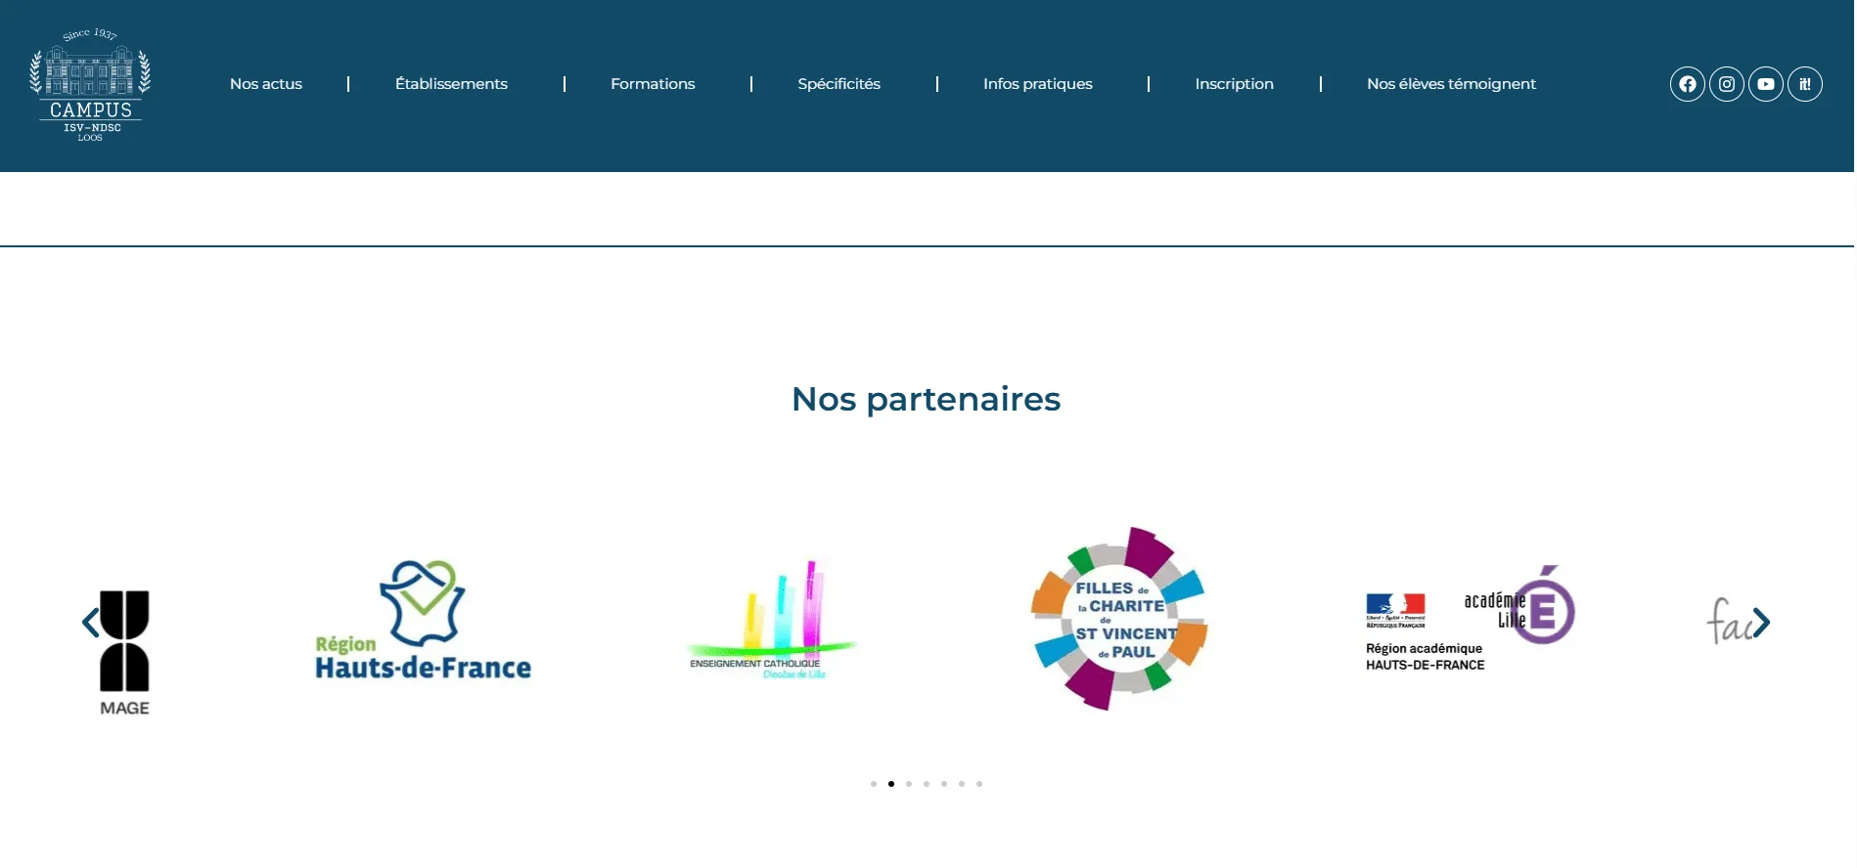This screenshot has height=868, width=1857.
Task: Click the Enseignement Catholique logo
Action: pyautogui.click(x=771, y=620)
